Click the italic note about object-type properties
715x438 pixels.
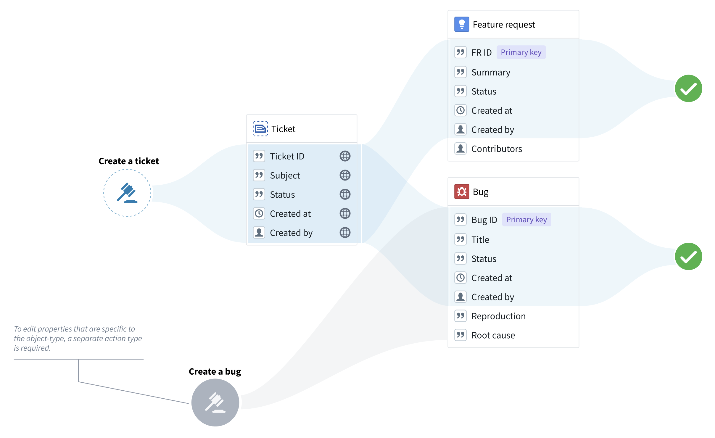click(78, 338)
